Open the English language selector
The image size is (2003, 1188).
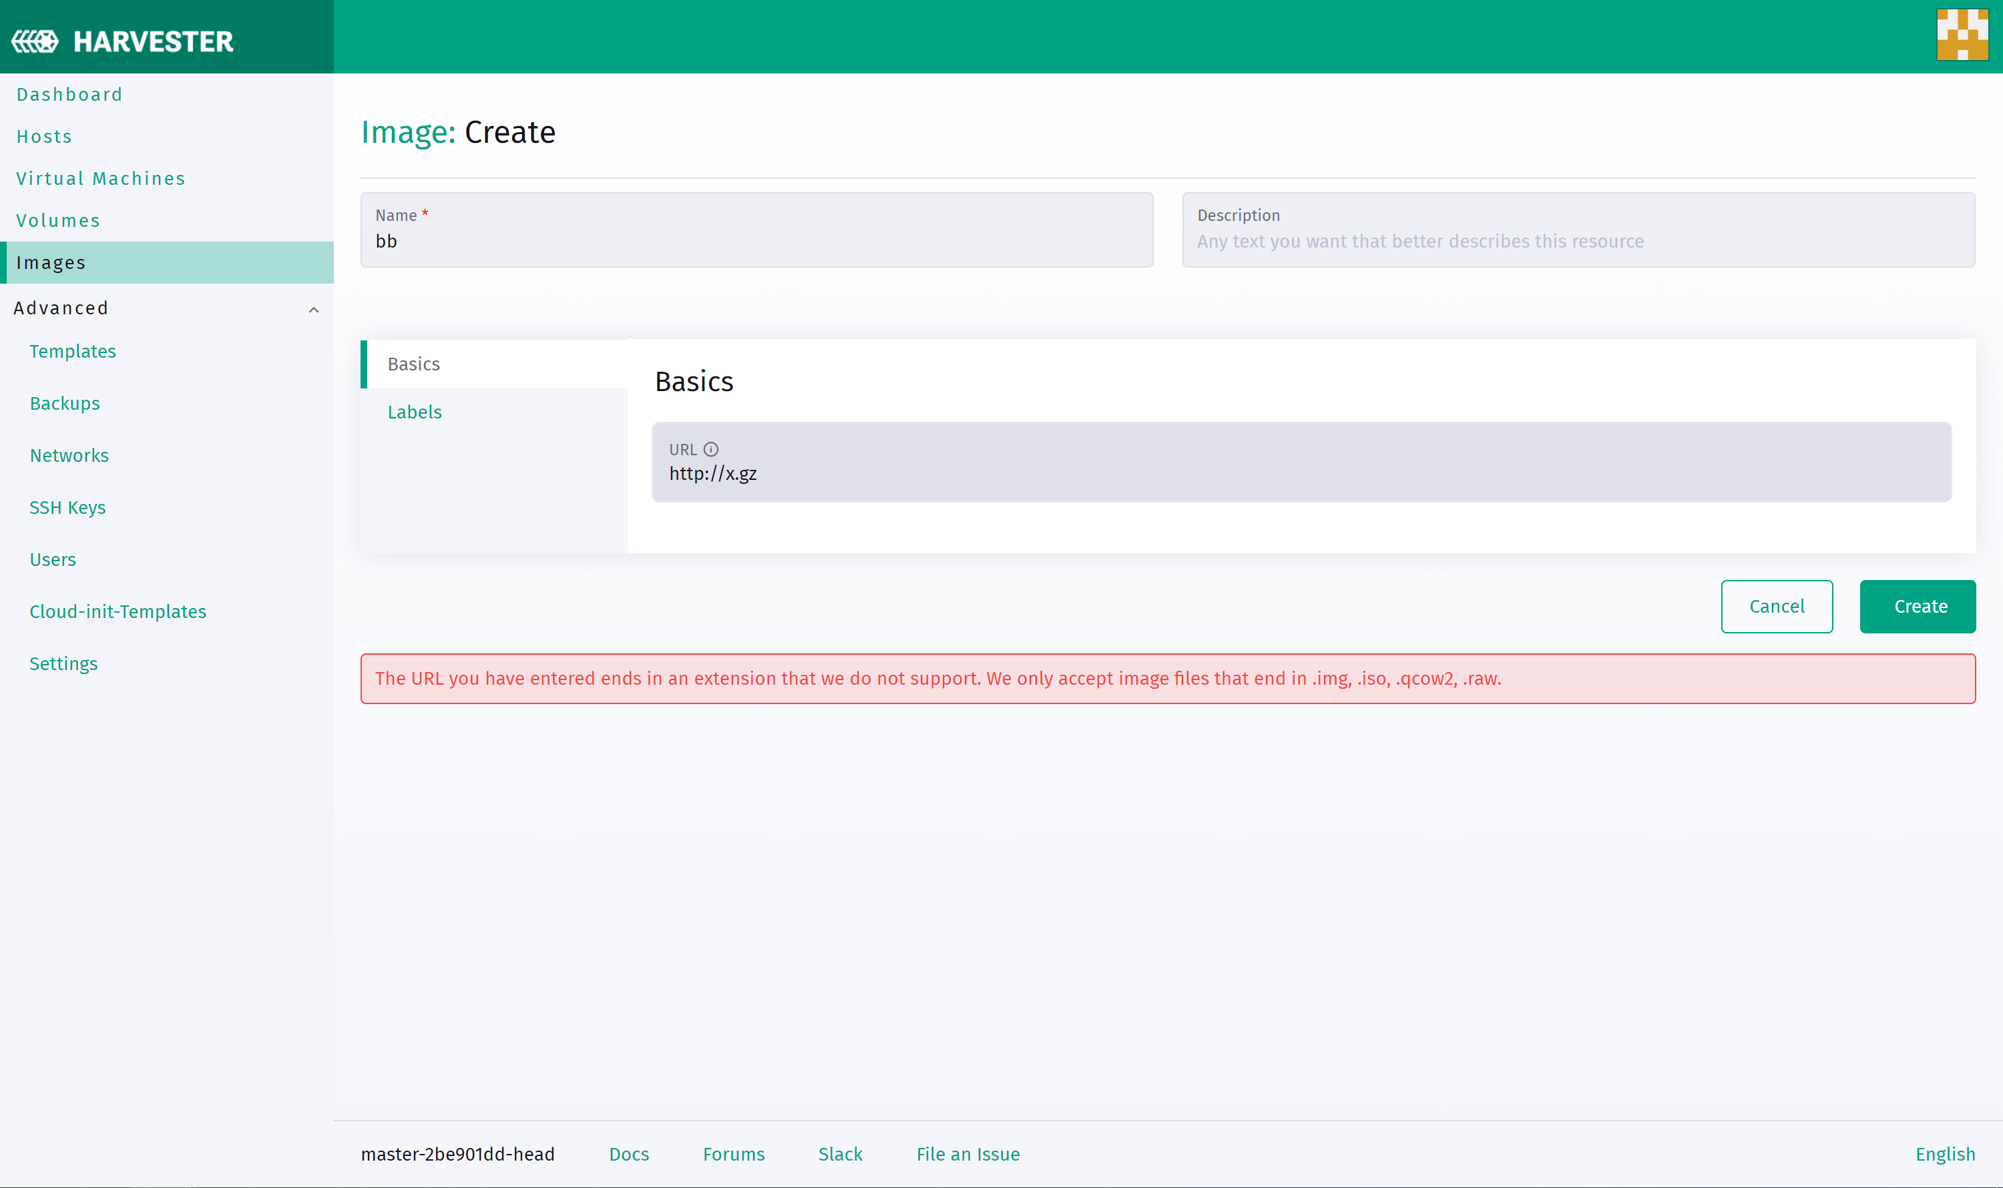click(x=1944, y=1153)
